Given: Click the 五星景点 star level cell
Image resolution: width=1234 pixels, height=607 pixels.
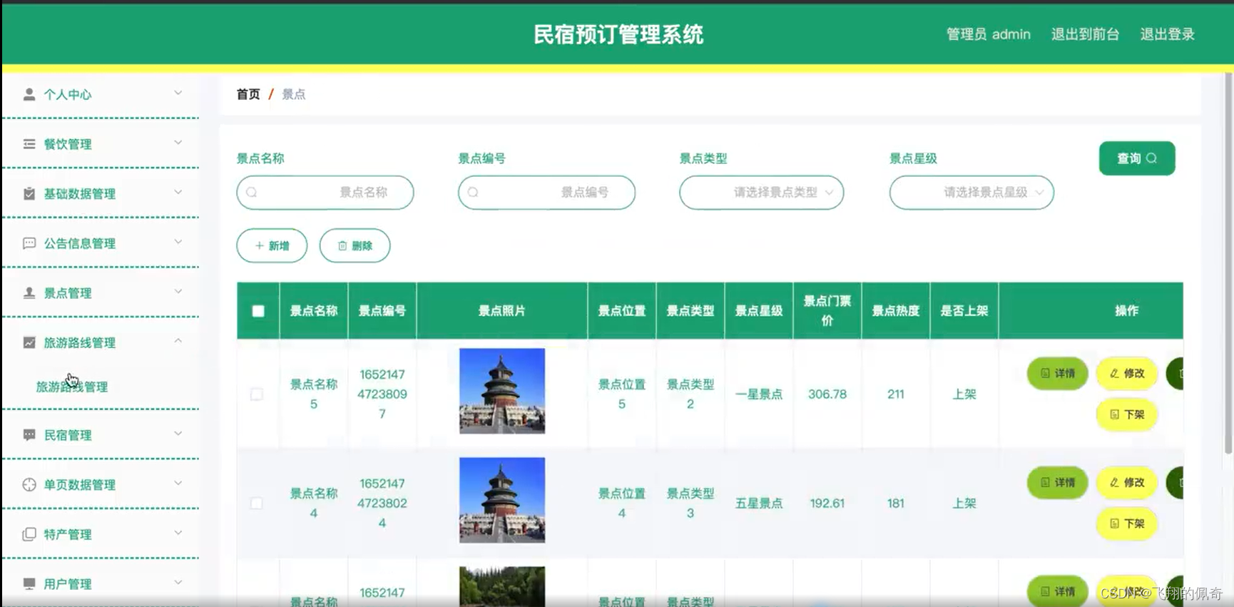Looking at the screenshot, I should 759,504.
